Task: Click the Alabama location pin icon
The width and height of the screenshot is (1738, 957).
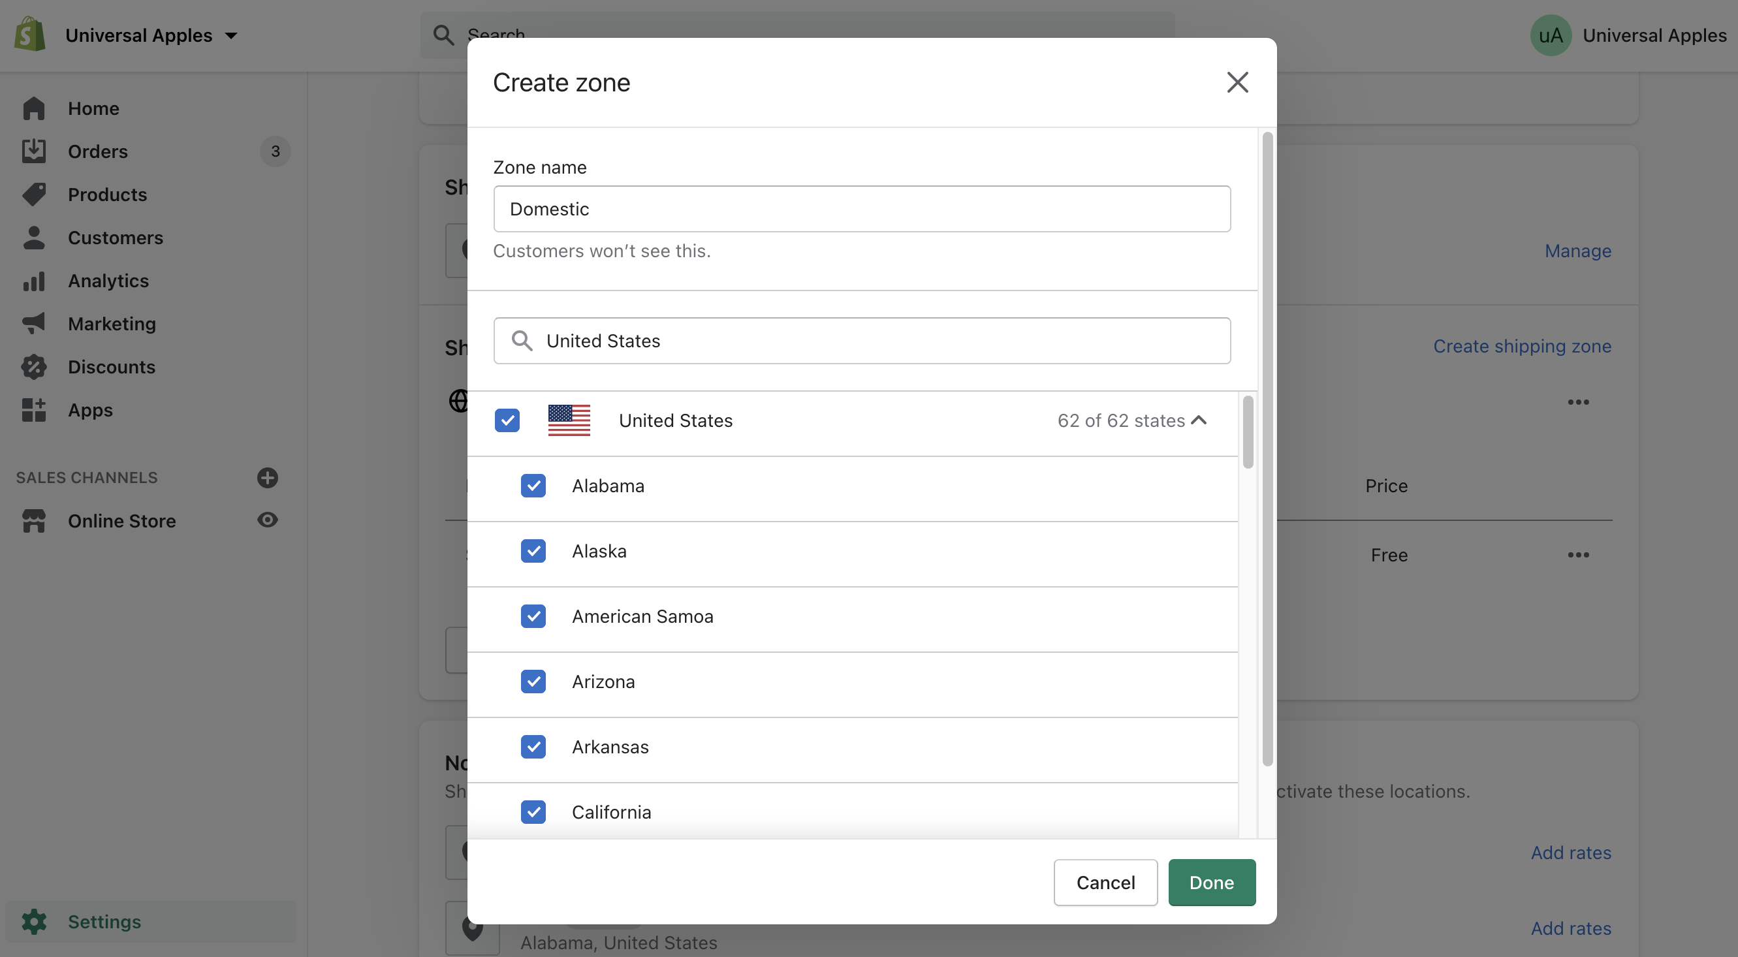Action: click(x=472, y=928)
